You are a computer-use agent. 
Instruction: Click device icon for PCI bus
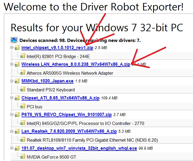click(23, 106)
